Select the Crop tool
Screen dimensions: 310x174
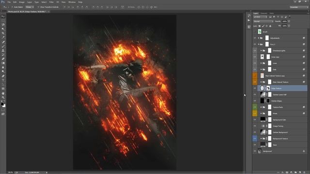3,33
